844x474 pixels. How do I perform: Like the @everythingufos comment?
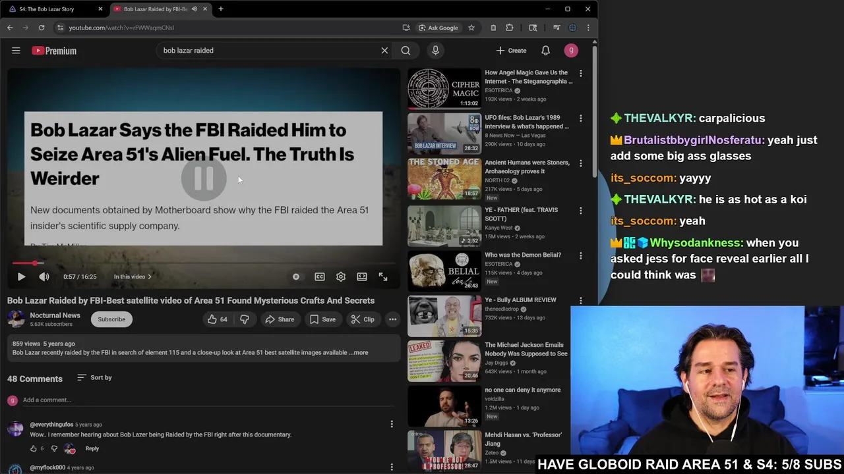(x=34, y=448)
